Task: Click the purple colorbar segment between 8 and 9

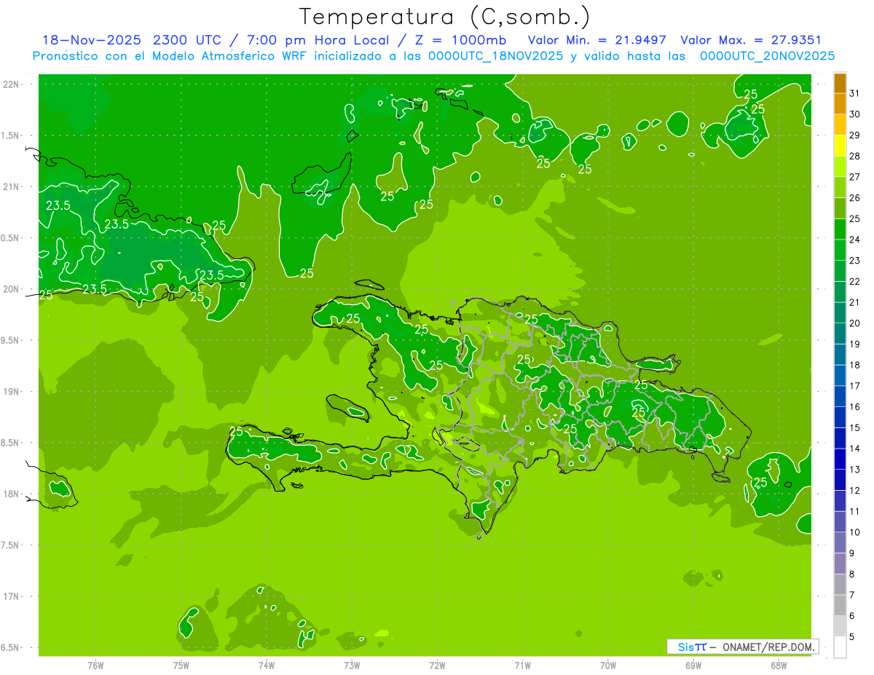Action: coord(840,564)
